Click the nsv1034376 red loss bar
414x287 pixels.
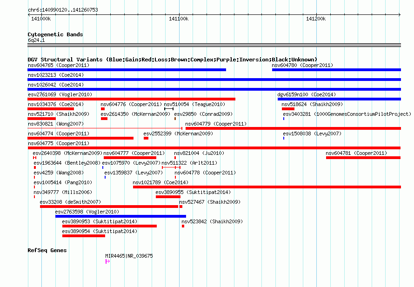(x=51, y=109)
